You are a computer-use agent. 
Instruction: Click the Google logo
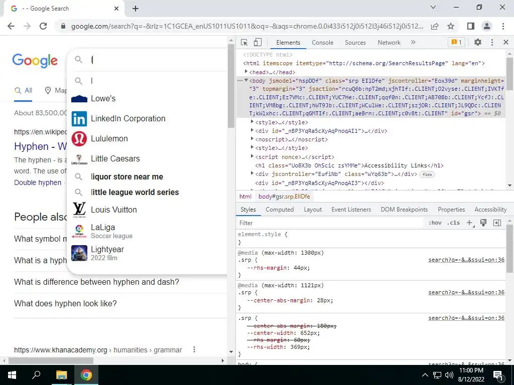[x=35, y=61]
